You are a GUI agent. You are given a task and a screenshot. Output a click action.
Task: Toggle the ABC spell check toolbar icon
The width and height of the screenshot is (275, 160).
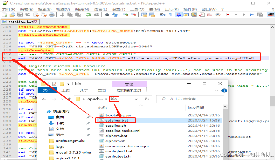click(271, 15)
